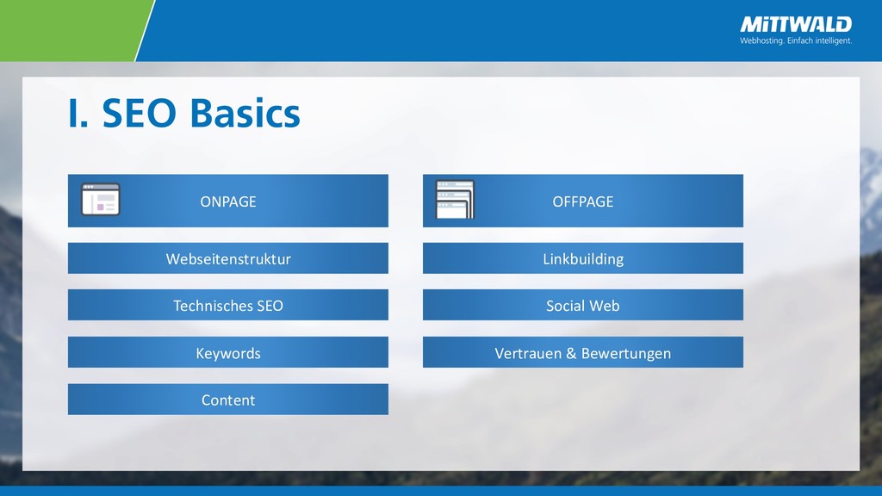Open the Keywords box
The height and width of the screenshot is (496, 882).
click(x=227, y=352)
